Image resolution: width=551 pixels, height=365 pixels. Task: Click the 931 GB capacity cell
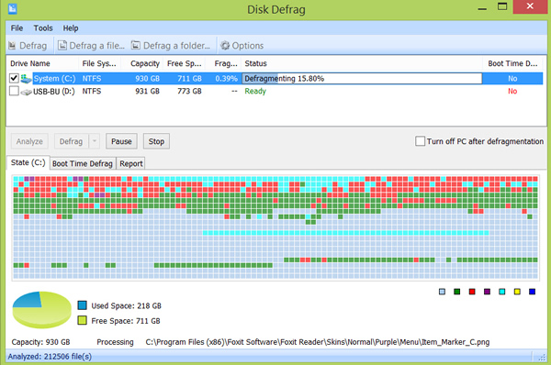[x=148, y=92]
